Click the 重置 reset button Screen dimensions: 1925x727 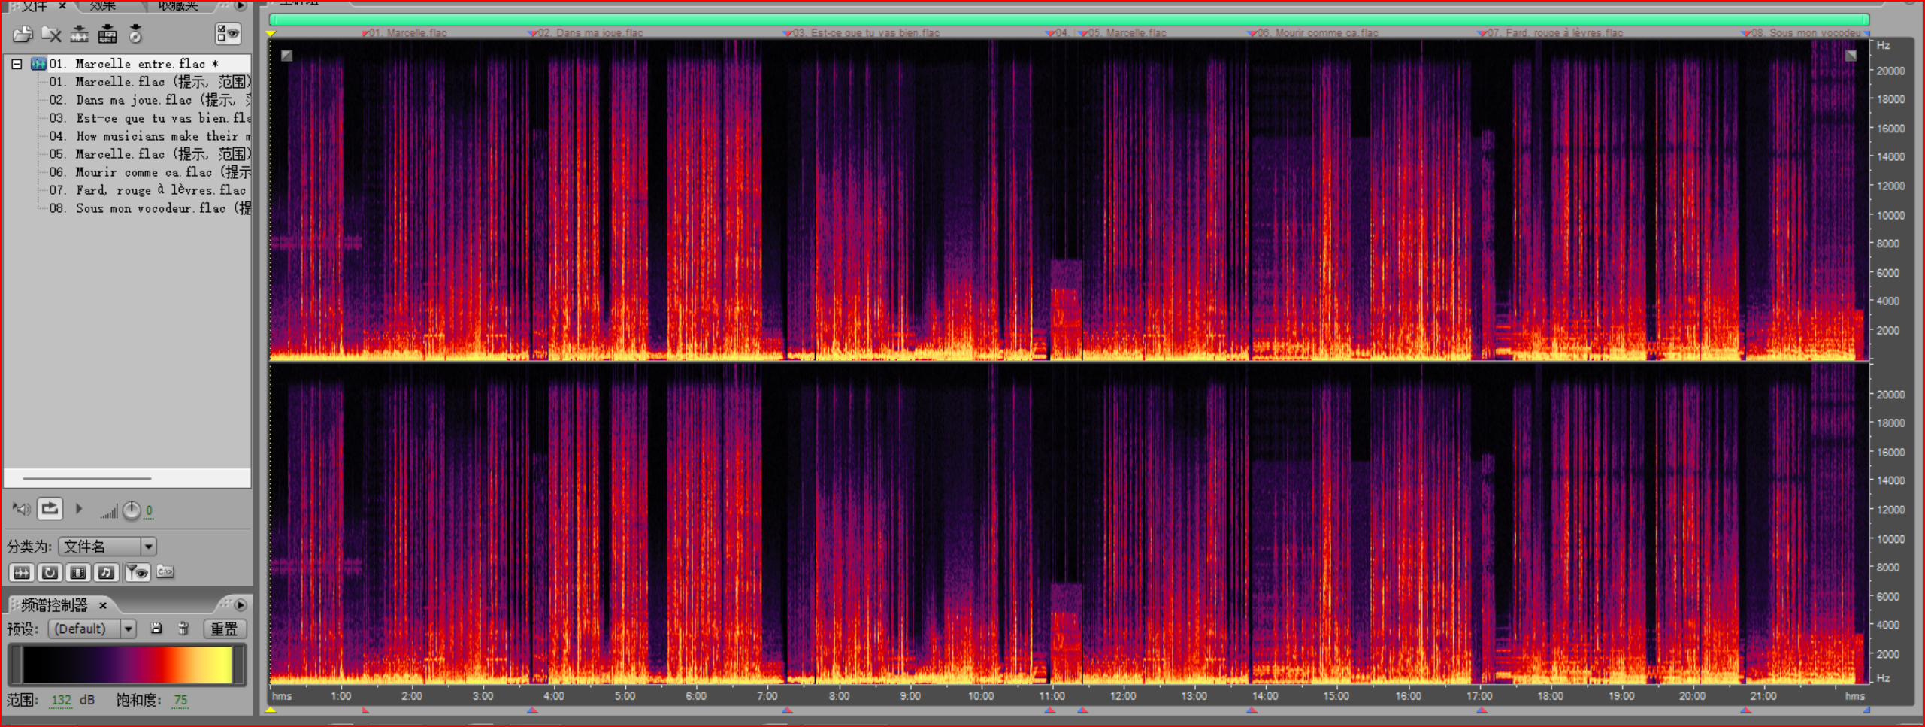pos(224,629)
